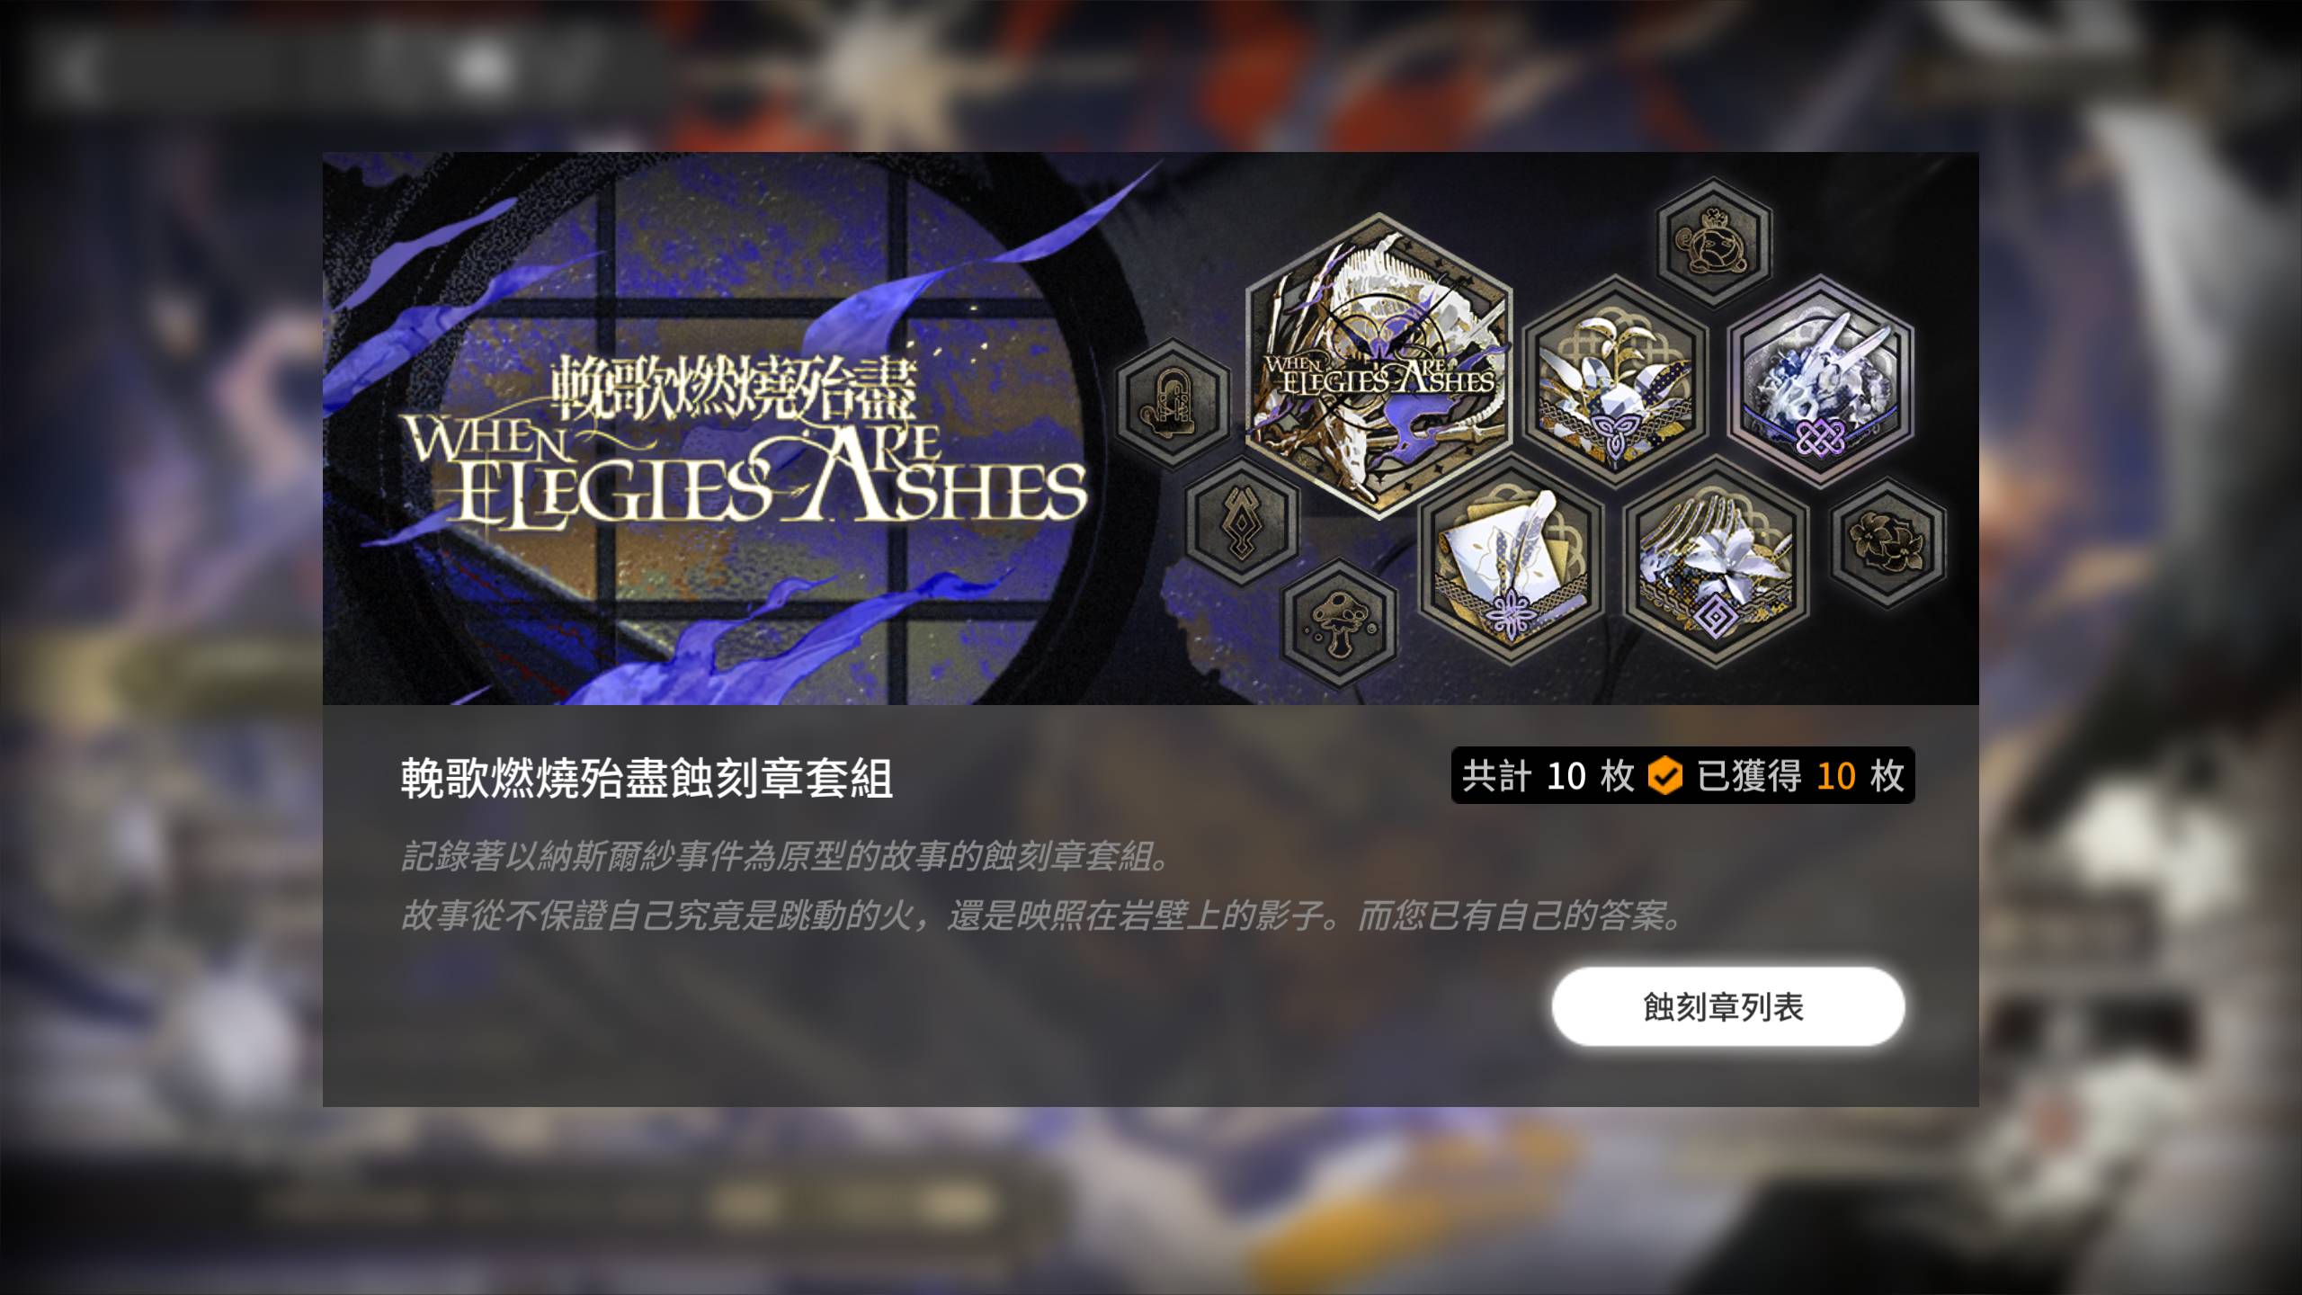Select the small mushroom emblem medal

coord(1339,622)
